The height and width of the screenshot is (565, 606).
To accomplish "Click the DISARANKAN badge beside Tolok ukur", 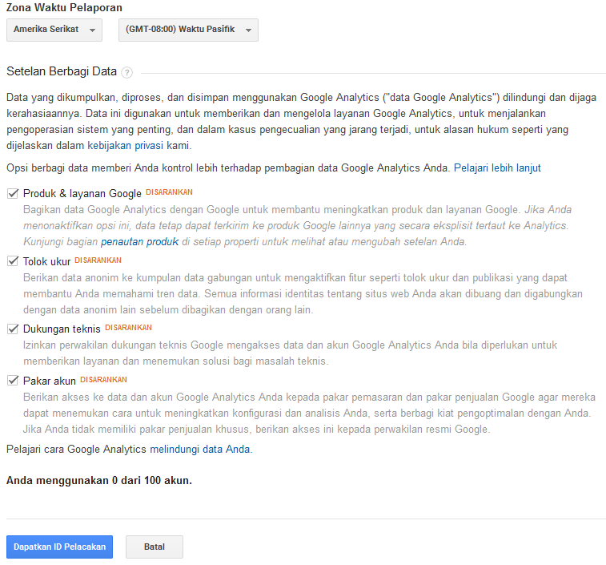I will click(x=98, y=260).
